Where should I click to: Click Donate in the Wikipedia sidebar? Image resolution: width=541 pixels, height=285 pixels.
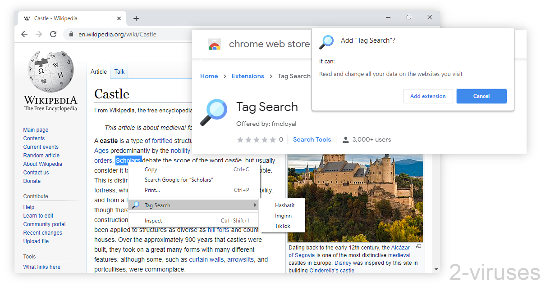point(32,181)
